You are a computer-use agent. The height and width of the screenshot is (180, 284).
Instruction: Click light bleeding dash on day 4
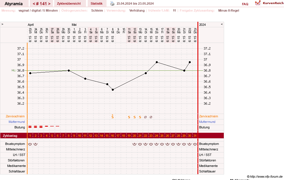[x=47, y=126]
